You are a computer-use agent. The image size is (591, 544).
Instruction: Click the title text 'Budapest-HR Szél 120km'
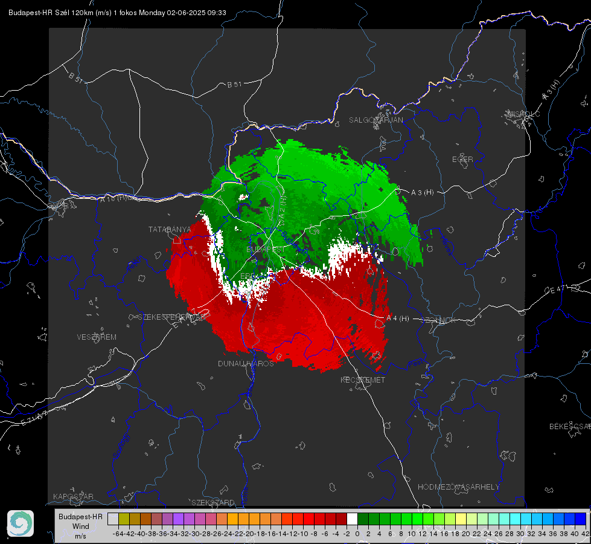click(51, 13)
